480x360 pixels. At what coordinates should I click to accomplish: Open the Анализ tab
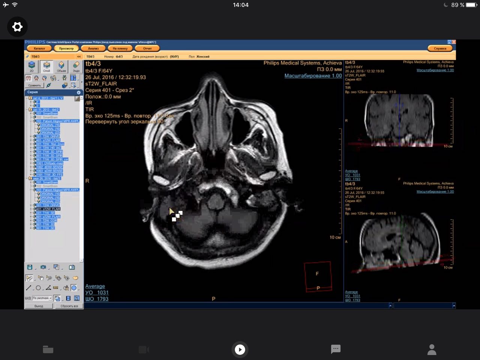coord(93,48)
